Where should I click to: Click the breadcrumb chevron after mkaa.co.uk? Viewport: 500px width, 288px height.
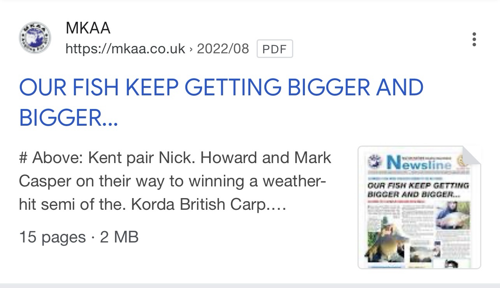pyautogui.click(x=191, y=49)
